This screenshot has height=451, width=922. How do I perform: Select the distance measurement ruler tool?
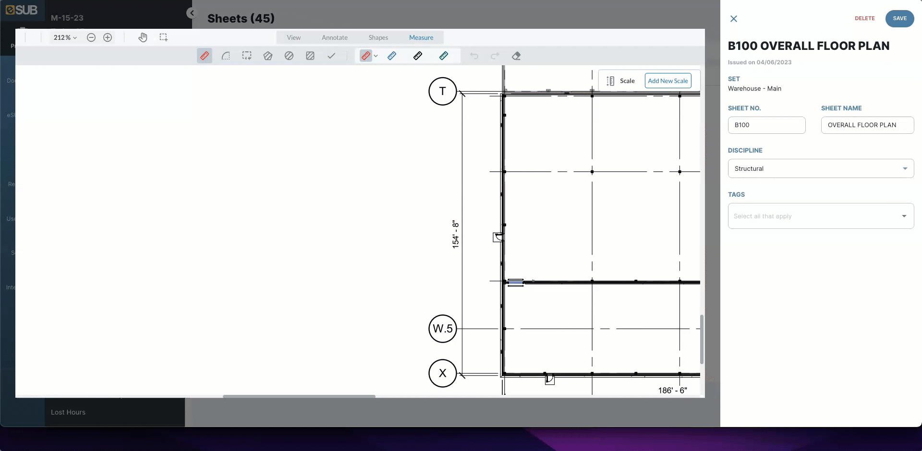click(205, 56)
